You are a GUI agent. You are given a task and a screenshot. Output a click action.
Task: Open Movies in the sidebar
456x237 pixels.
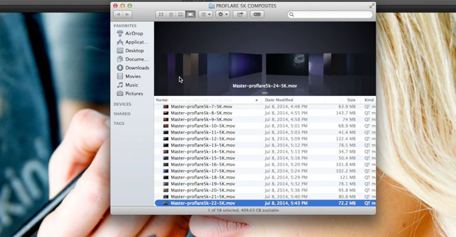pyautogui.click(x=129, y=76)
